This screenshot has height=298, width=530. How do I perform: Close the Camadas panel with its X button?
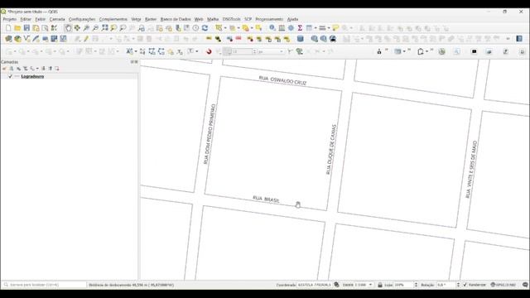(136, 62)
